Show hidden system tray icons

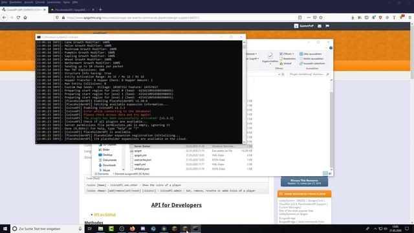coord(375,228)
